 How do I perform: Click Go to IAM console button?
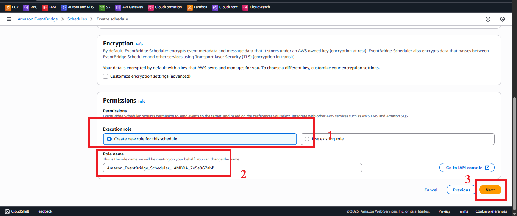[x=467, y=168]
